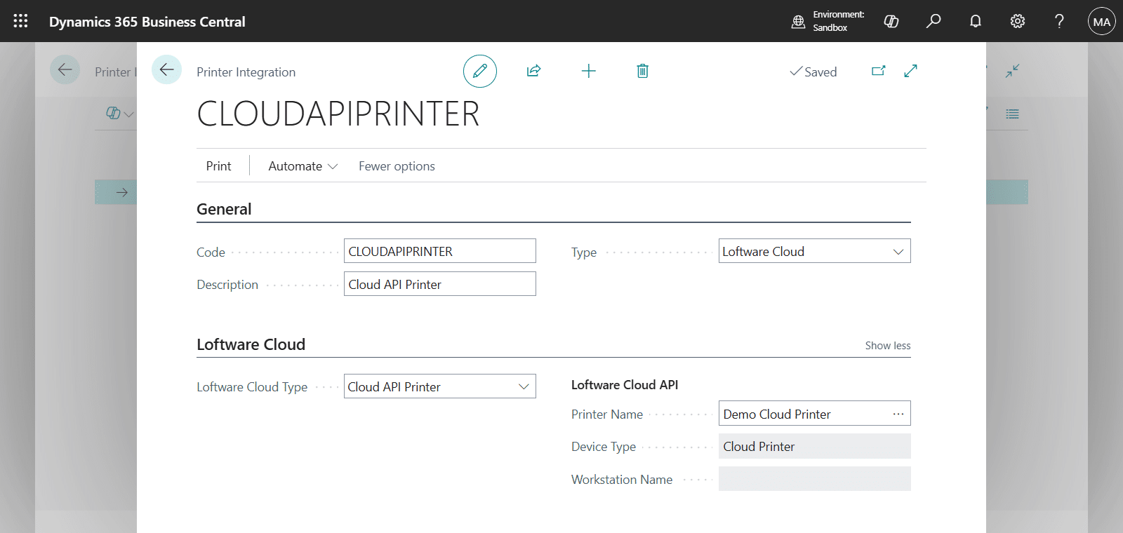Click the Description field label
This screenshot has height=533, width=1123.
click(227, 285)
